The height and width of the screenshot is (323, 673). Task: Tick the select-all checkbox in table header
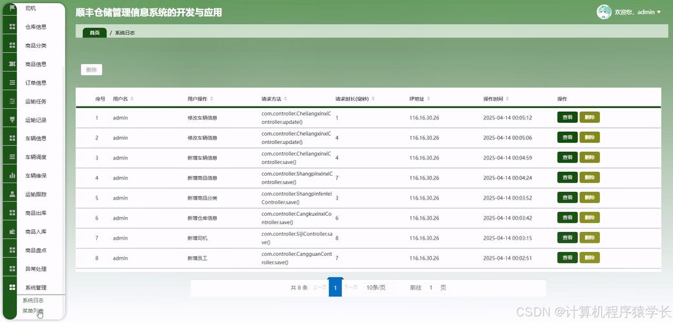pos(80,99)
